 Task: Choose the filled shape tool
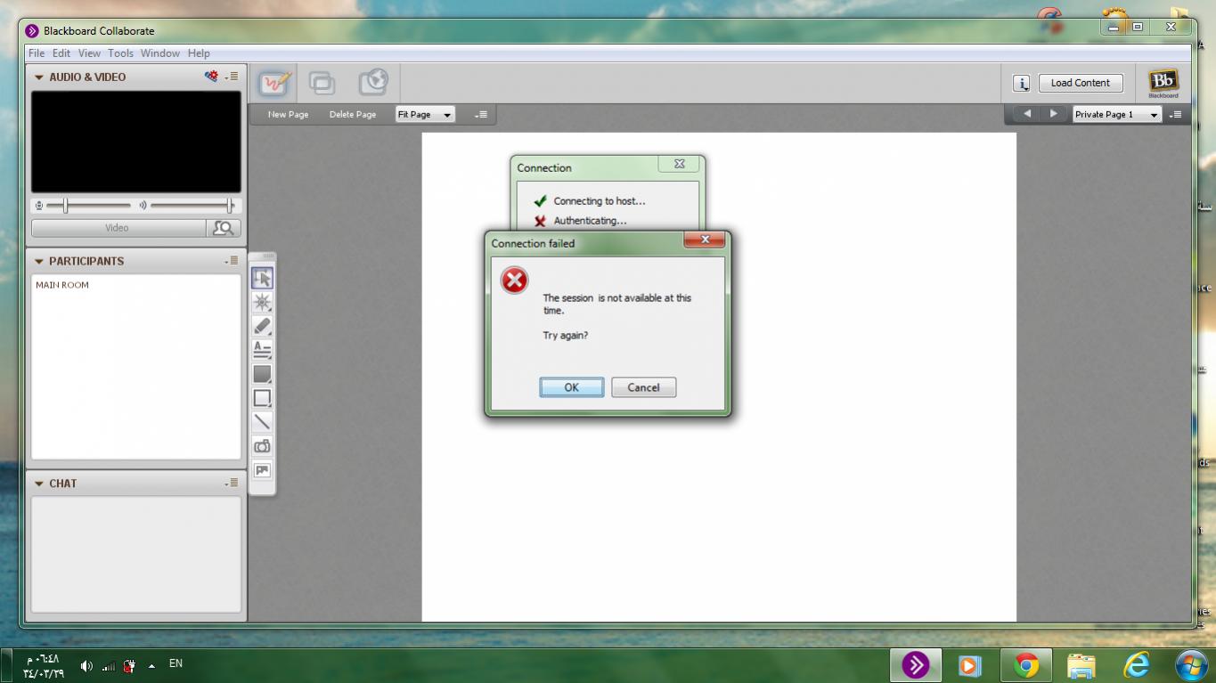click(262, 374)
